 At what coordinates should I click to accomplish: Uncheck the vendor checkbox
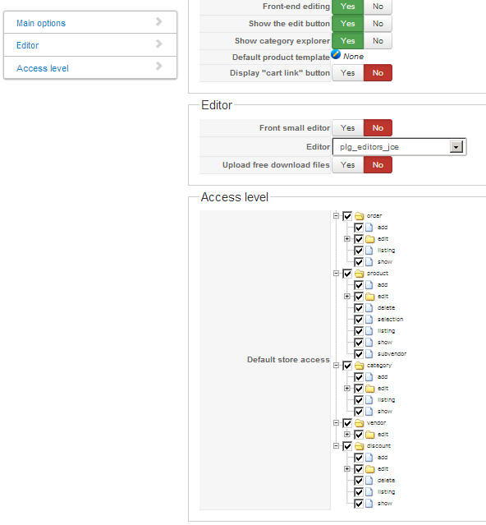[x=347, y=423]
